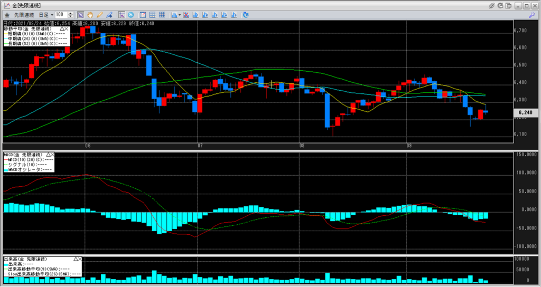Select the arrow pointer cursor tool

point(80,15)
